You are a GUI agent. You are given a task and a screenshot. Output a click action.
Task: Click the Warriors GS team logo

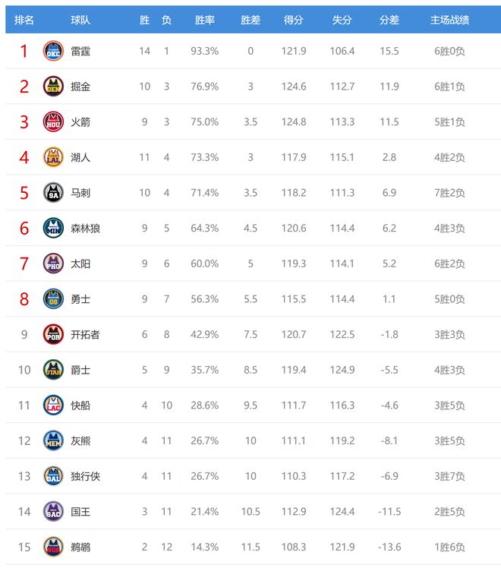pyautogui.click(x=52, y=299)
